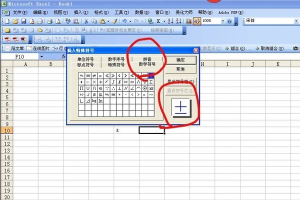Viewport: 300px width, 200px height.
Task: Paste using the clipboard icon
Action: 102,21
